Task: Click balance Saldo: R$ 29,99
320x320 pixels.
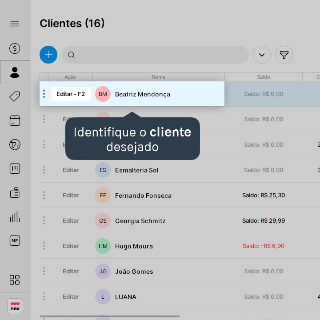Action: (x=264, y=220)
